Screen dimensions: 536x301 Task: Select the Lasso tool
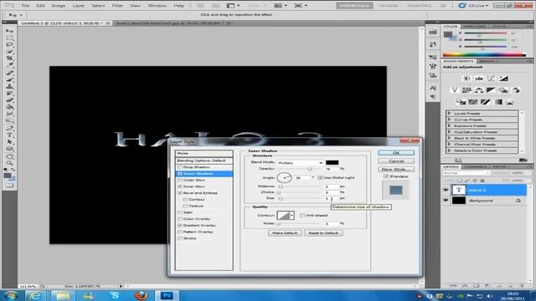point(9,44)
